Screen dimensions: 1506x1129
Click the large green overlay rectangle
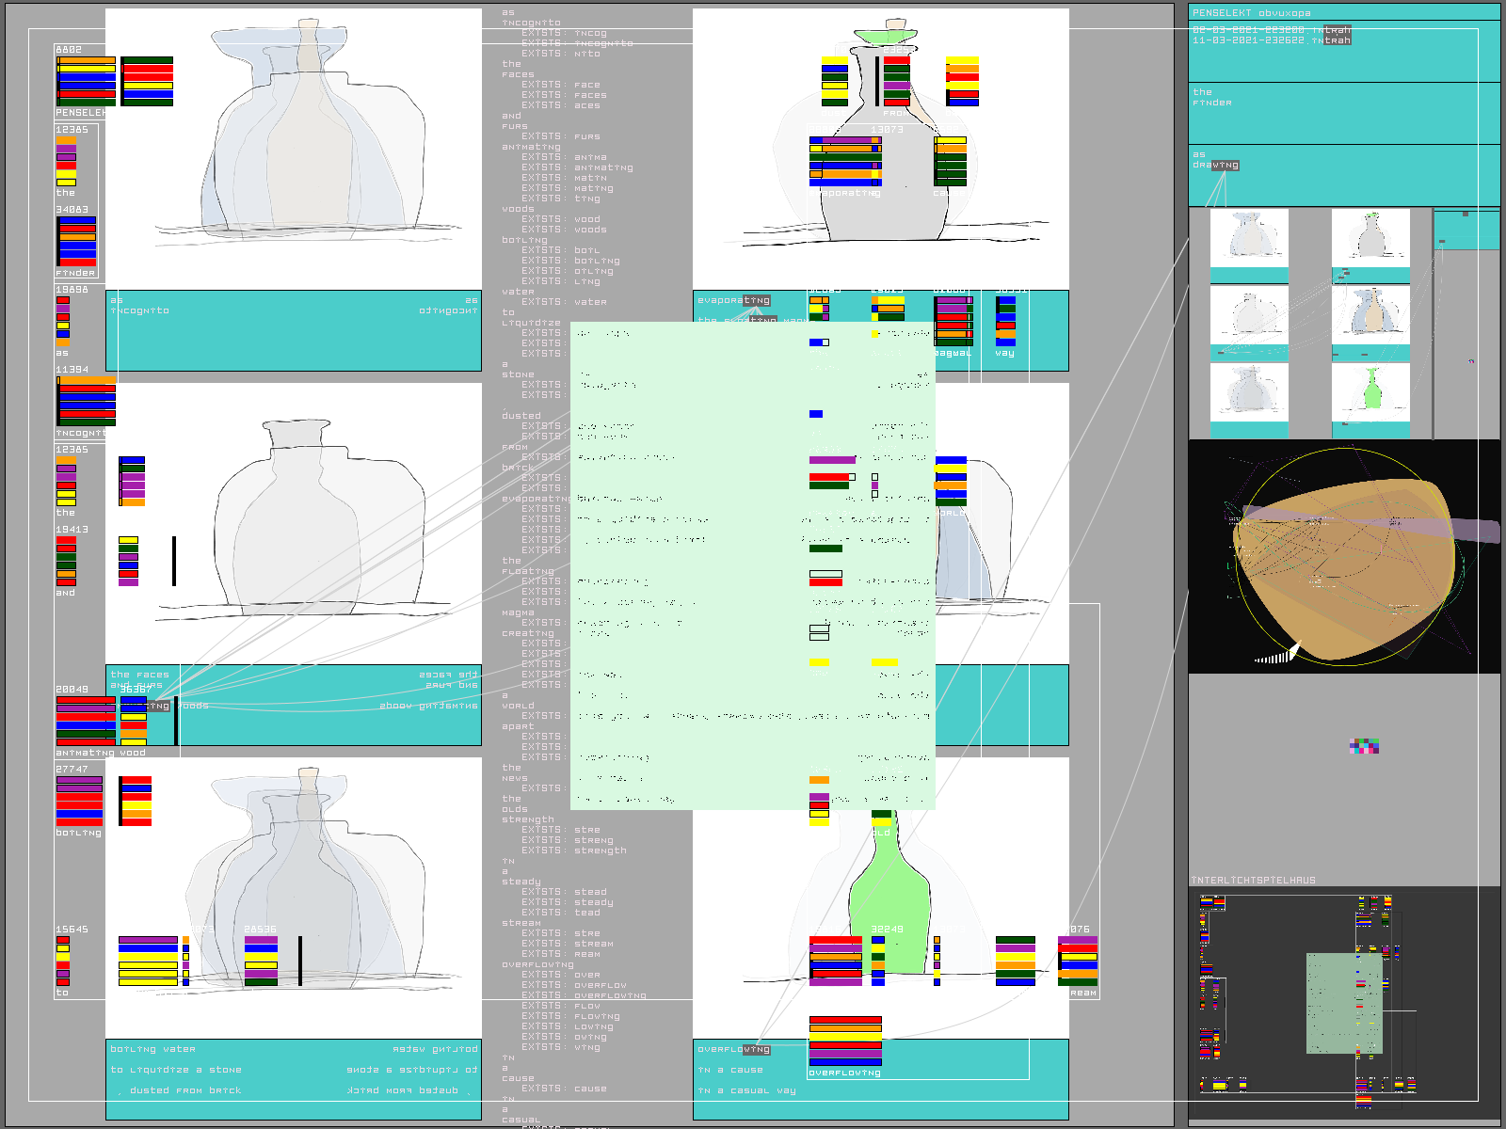click(752, 564)
